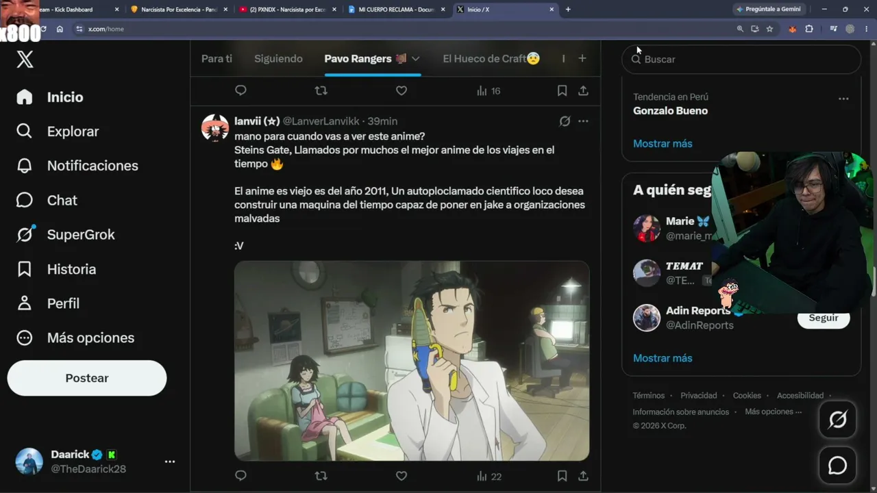The width and height of the screenshot is (877, 493).
Task: Open the Gonzalo Bueno trend
Action: (x=671, y=111)
